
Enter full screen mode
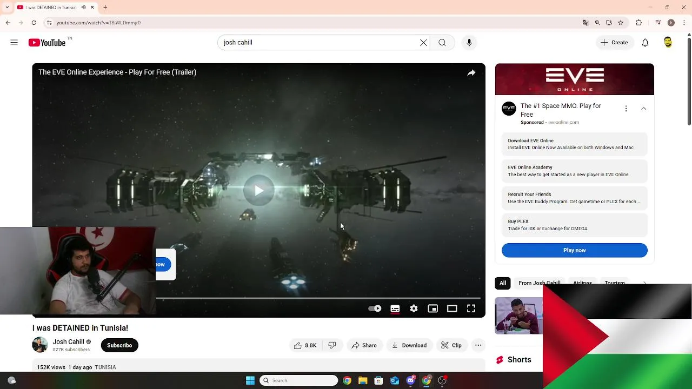[x=471, y=308]
